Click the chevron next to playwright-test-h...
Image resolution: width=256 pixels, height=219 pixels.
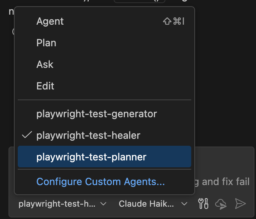103,204
